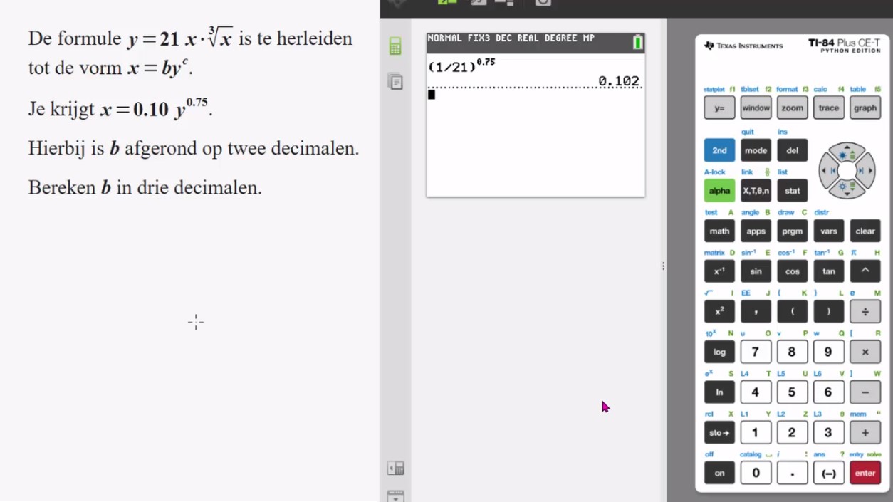Hit the clear key
The image size is (893, 502).
(x=865, y=231)
